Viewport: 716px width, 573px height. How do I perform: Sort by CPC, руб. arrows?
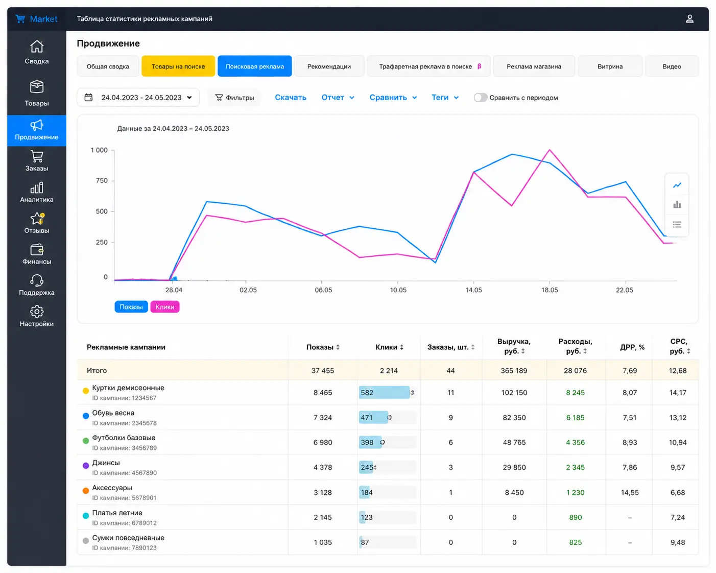click(688, 351)
